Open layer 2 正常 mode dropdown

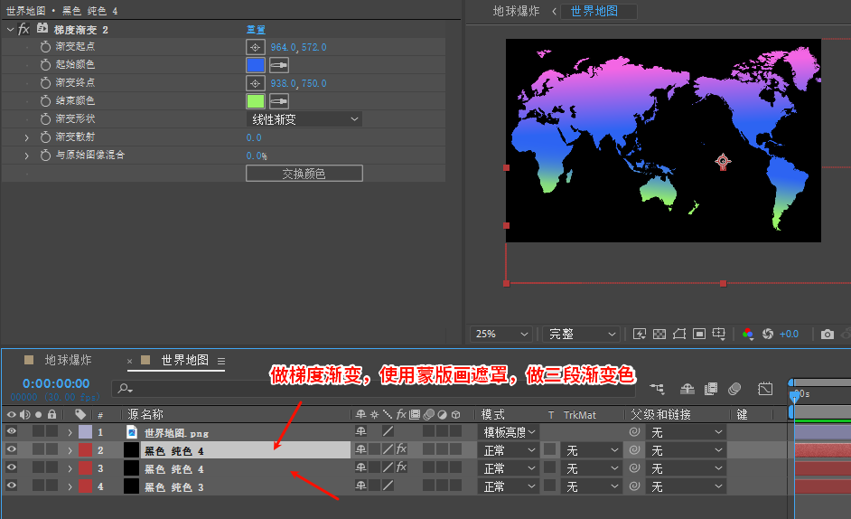tap(509, 450)
